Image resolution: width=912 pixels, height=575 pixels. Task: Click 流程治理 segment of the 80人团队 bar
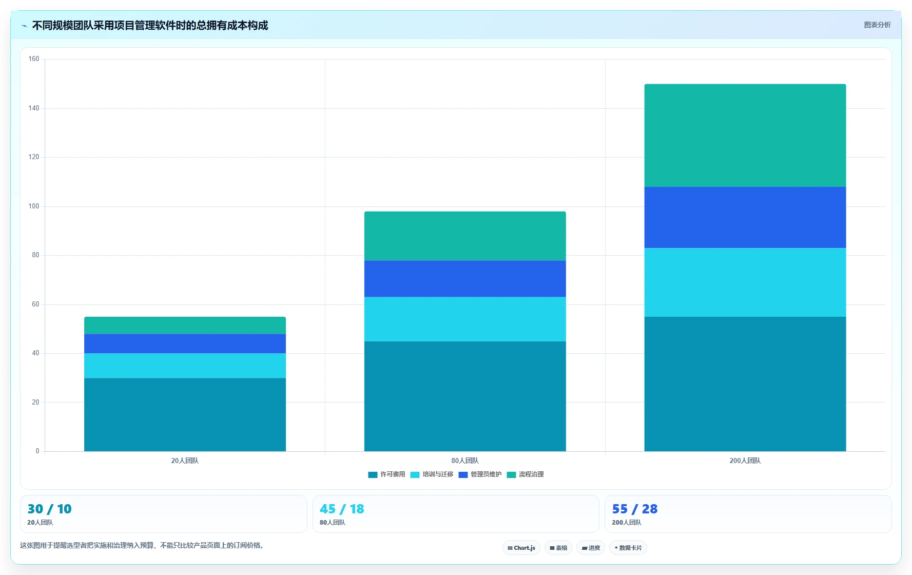click(x=465, y=236)
